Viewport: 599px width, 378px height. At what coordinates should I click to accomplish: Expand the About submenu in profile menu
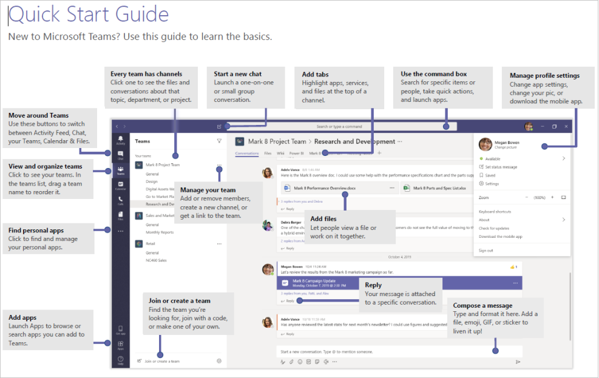pyautogui.click(x=563, y=220)
